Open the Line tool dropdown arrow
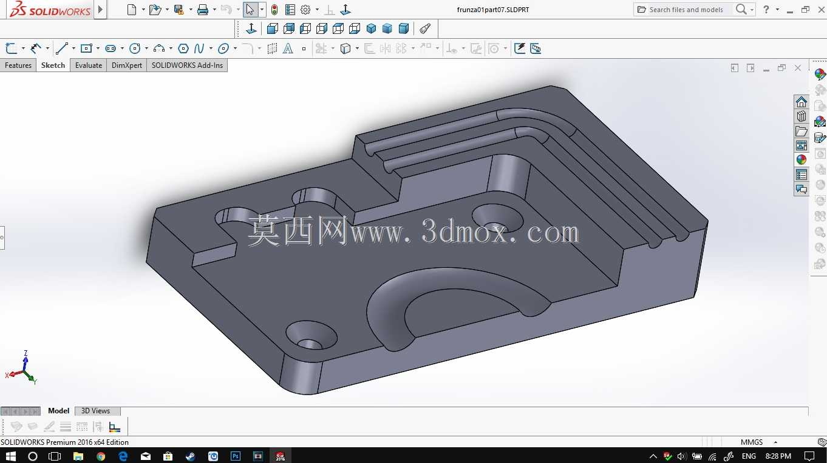 [73, 48]
